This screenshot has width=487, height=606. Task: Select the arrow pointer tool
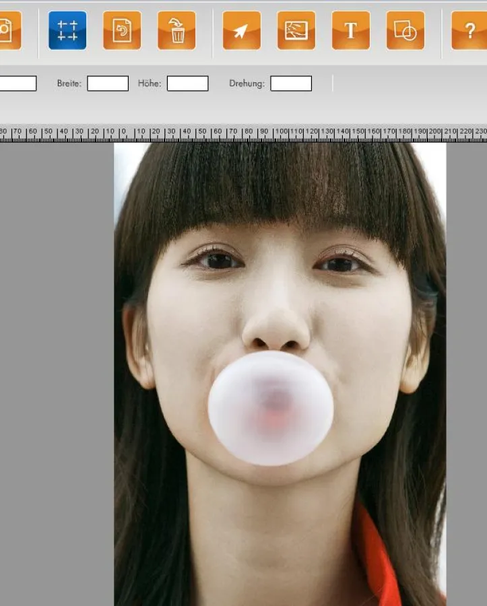[x=242, y=30]
